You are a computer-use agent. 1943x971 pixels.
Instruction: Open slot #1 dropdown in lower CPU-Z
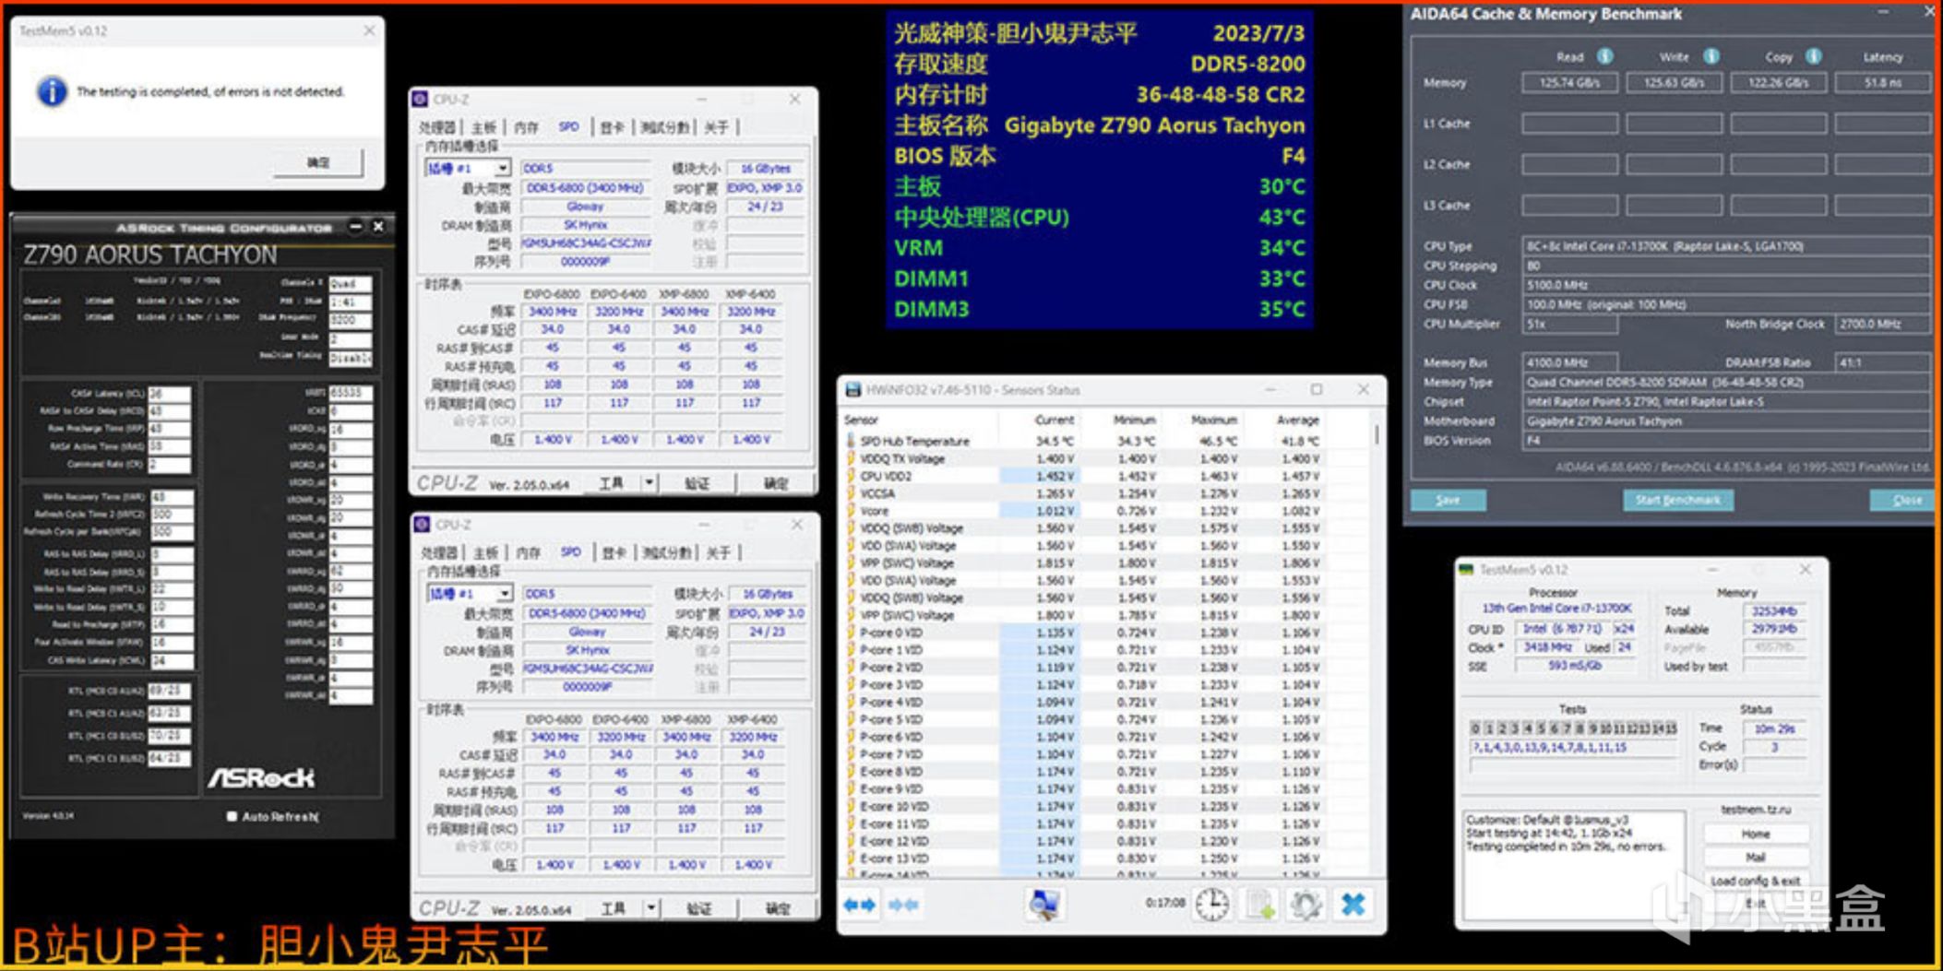[504, 594]
